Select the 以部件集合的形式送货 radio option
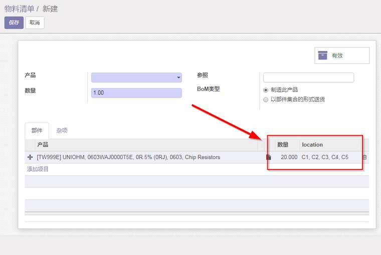The width and height of the screenshot is (381, 255). pyautogui.click(x=266, y=99)
